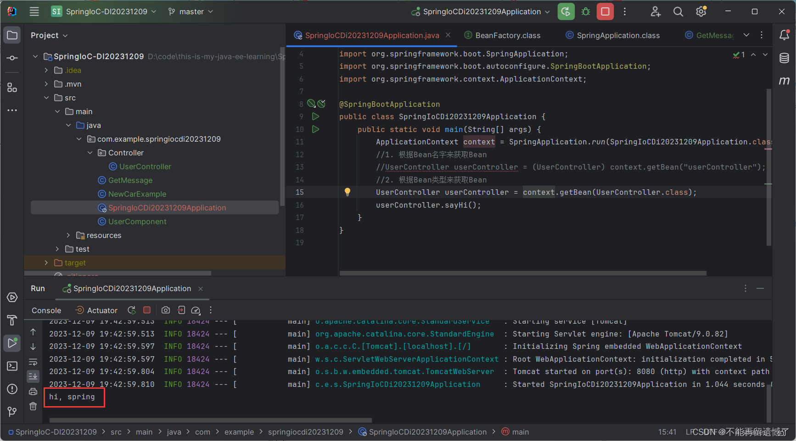
Task: Print console output icon
Action: tap(33, 391)
